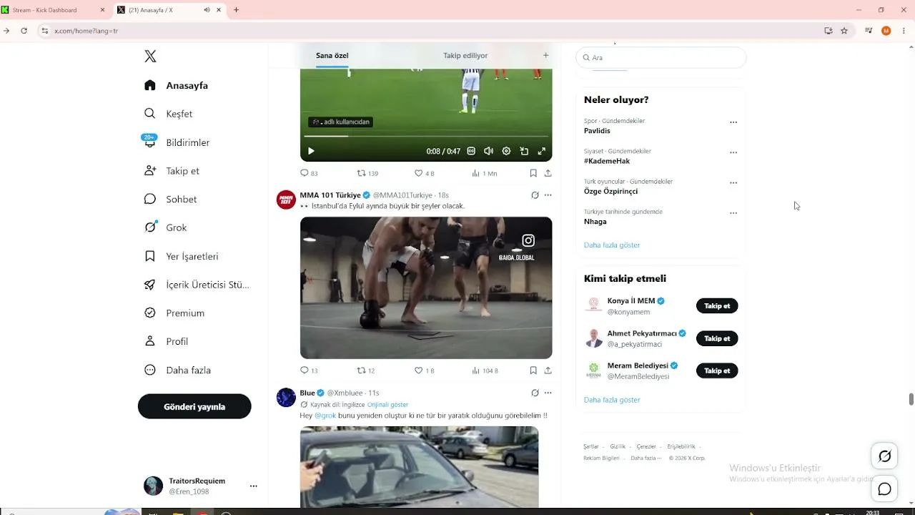915x515 pixels.
Task: Open more options for Pavlidis trend
Action: [x=733, y=122]
